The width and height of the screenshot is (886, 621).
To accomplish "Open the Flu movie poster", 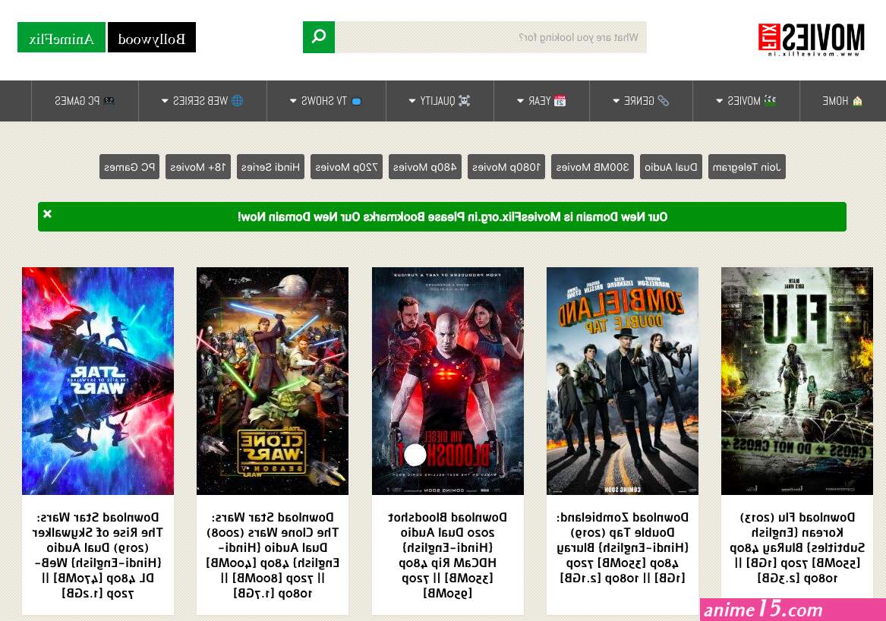I will coord(796,381).
